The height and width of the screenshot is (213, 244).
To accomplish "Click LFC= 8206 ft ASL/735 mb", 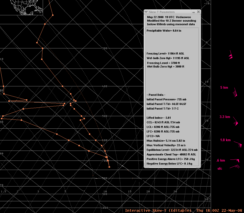I will pyautogui.click(x=163, y=131).
